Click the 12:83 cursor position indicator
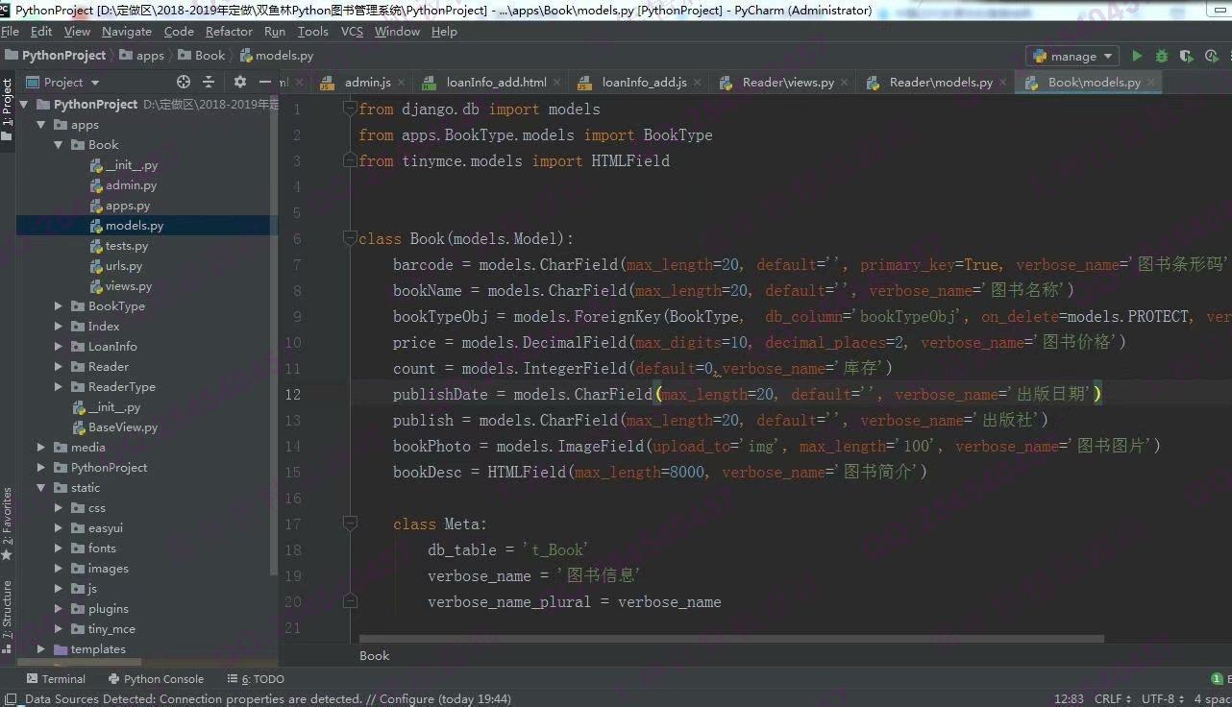This screenshot has width=1232, height=707. click(1069, 699)
